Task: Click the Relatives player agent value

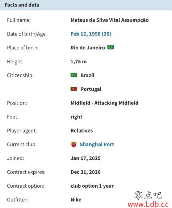Action: pos(81,131)
